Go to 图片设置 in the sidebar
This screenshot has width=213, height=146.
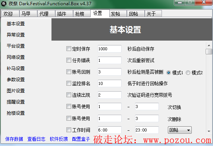[x=16, y=91]
